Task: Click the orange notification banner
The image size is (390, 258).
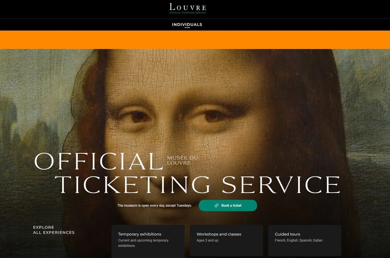Action: tap(195, 40)
